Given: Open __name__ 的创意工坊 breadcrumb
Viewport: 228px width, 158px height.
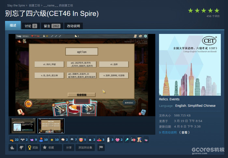Looking at the screenshot, I should (x=58, y=6).
